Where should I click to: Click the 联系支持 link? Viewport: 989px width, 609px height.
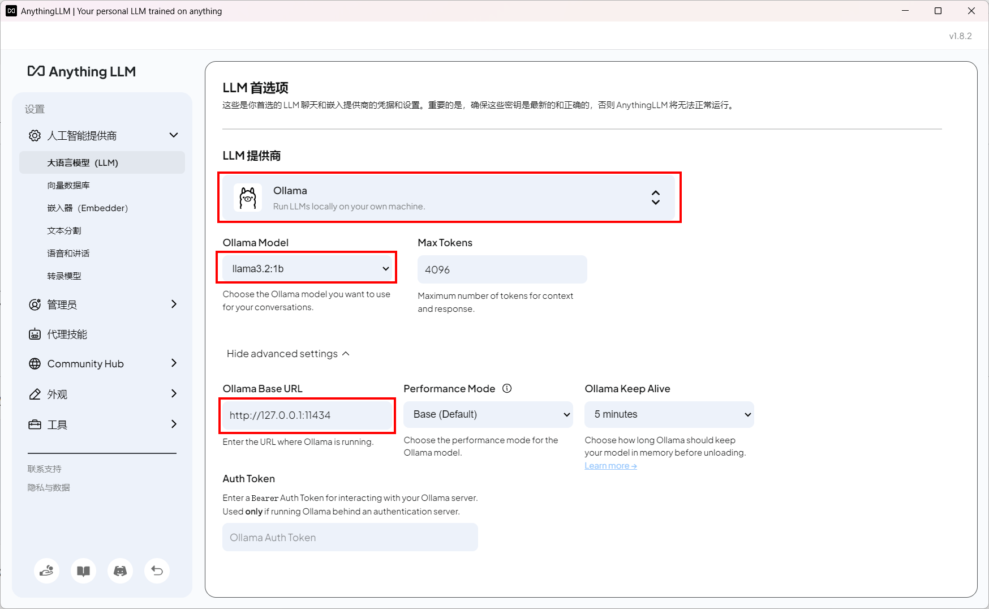[45, 469]
